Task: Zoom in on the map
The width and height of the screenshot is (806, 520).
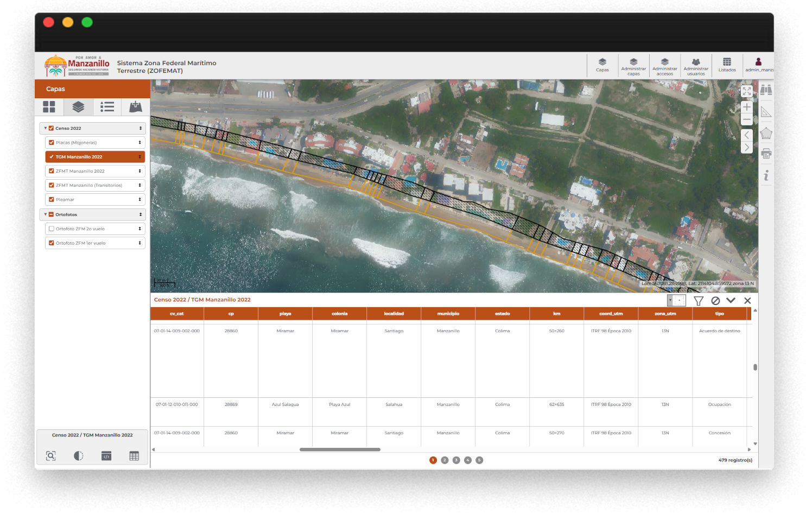Action: coord(747,107)
